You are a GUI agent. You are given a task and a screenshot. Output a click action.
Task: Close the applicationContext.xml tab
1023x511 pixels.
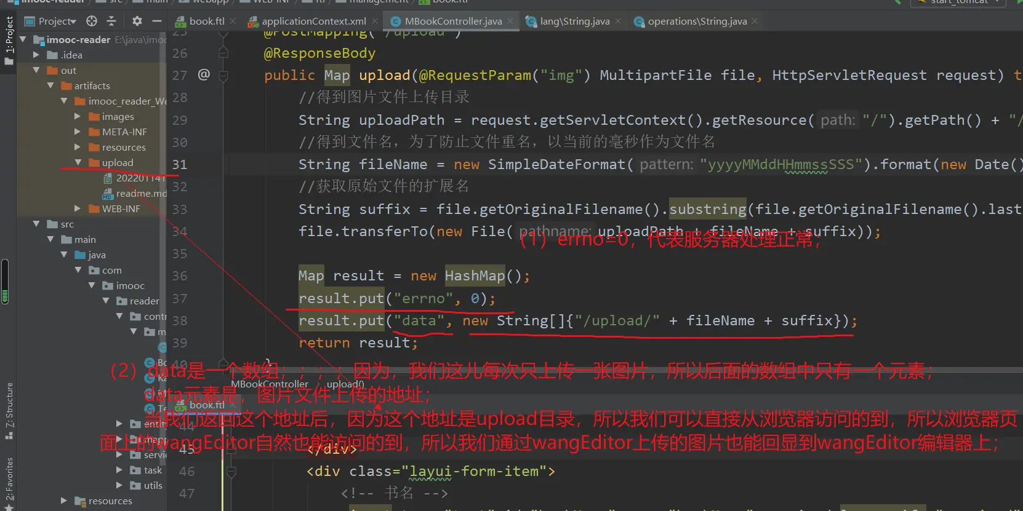pyautogui.click(x=375, y=21)
